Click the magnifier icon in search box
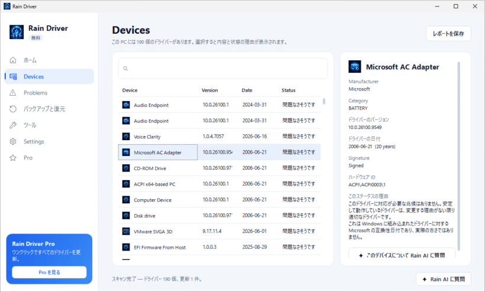Viewport: 485px width, 292px height. [x=125, y=69]
